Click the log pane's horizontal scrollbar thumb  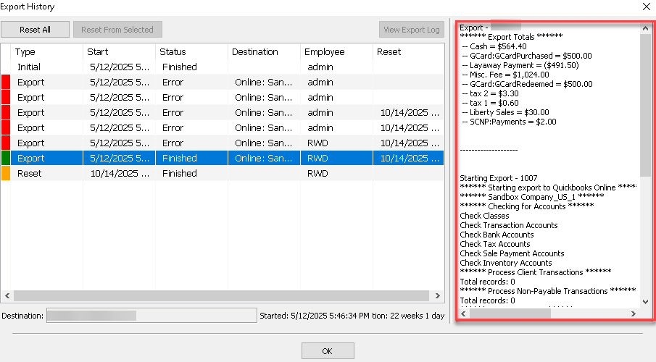click(x=510, y=313)
